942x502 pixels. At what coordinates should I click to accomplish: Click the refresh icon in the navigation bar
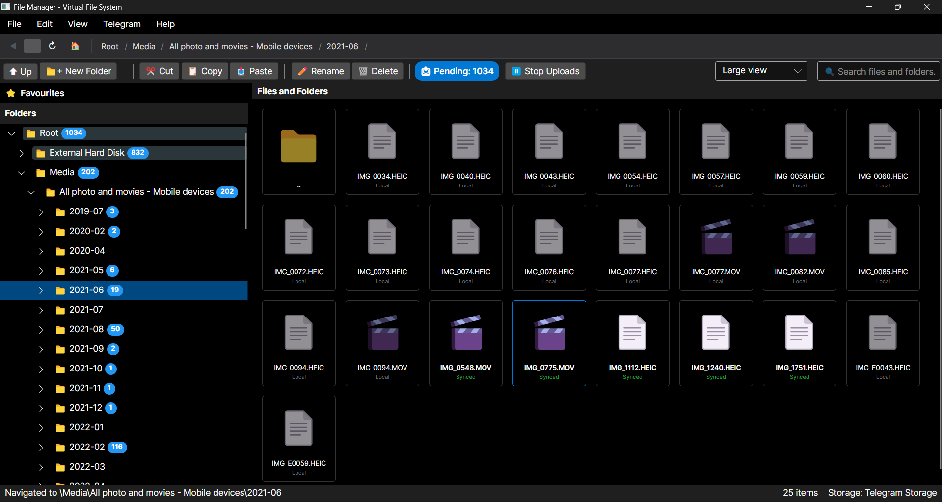(x=52, y=46)
